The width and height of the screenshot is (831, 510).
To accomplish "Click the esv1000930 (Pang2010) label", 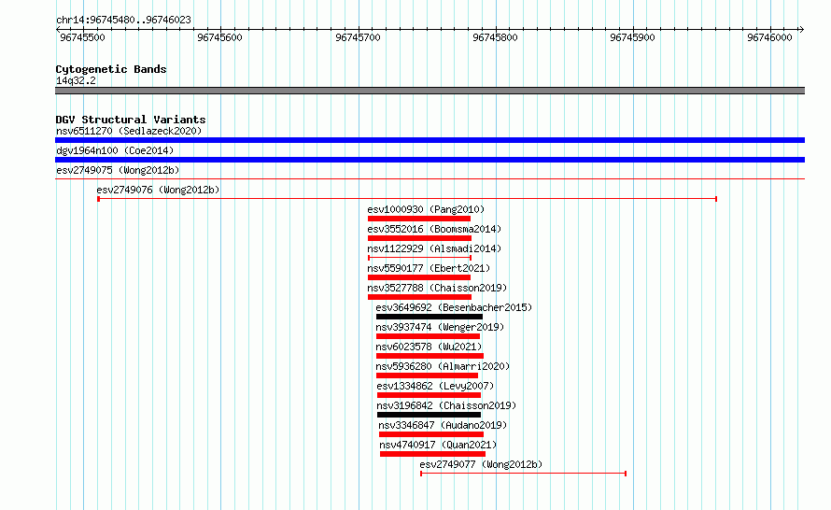I will click(x=426, y=209).
